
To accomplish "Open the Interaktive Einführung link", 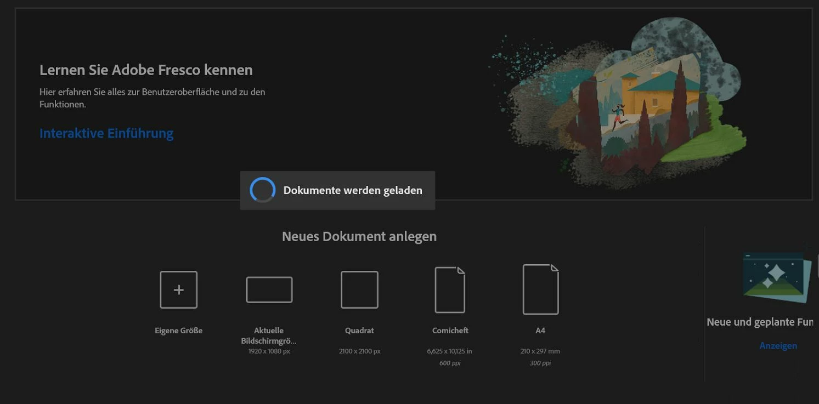I will pos(106,133).
